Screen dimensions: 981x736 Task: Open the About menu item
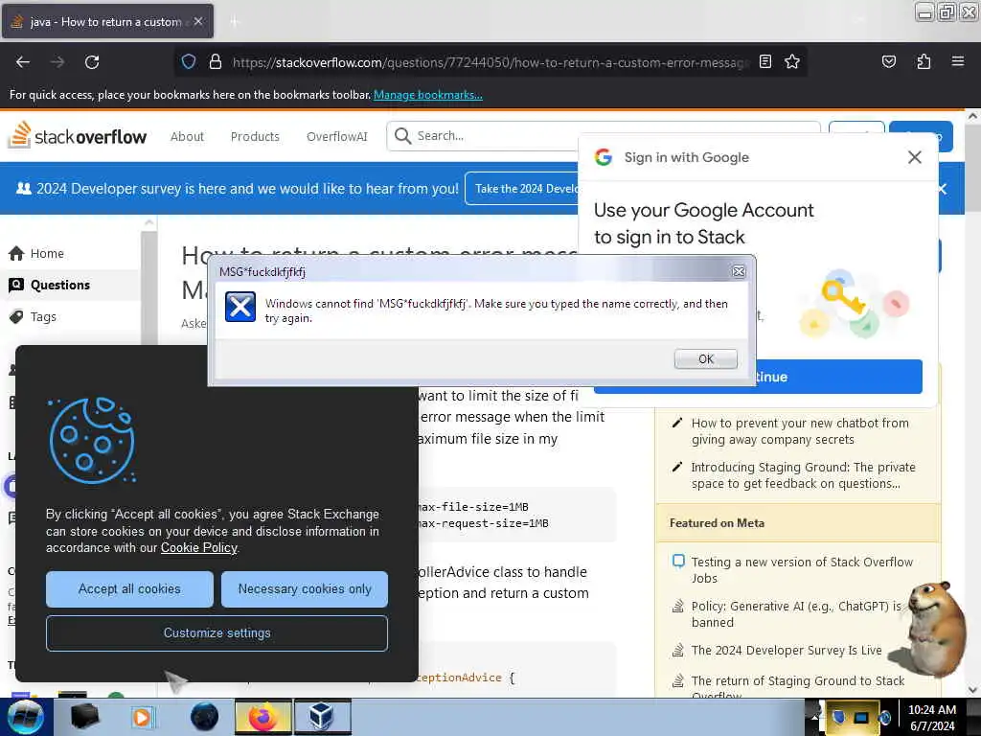[187, 136]
